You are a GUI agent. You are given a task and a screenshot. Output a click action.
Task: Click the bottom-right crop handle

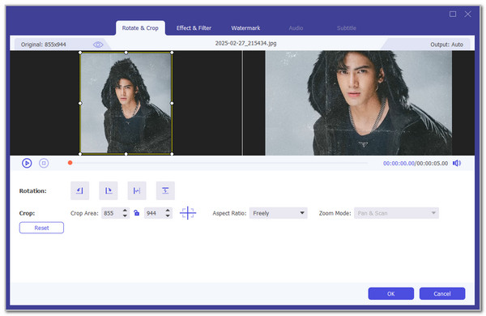point(172,154)
